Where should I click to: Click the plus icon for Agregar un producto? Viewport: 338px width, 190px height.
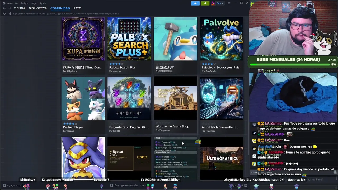coord(4,185)
